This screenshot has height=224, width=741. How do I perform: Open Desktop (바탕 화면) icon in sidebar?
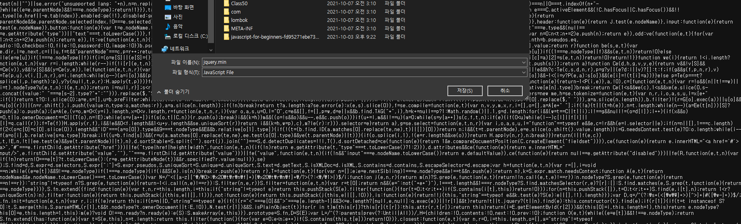point(168,7)
